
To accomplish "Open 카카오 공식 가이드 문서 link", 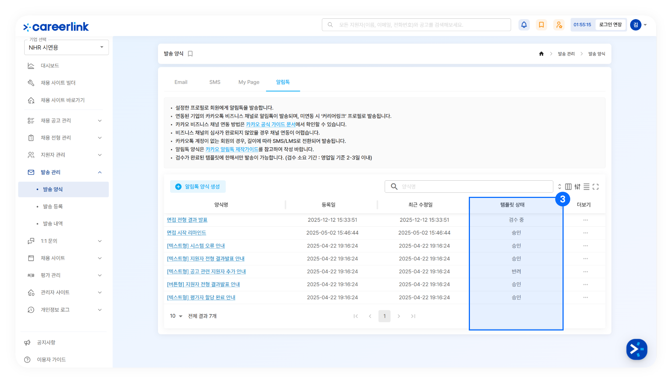I will click(x=271, y=124).
